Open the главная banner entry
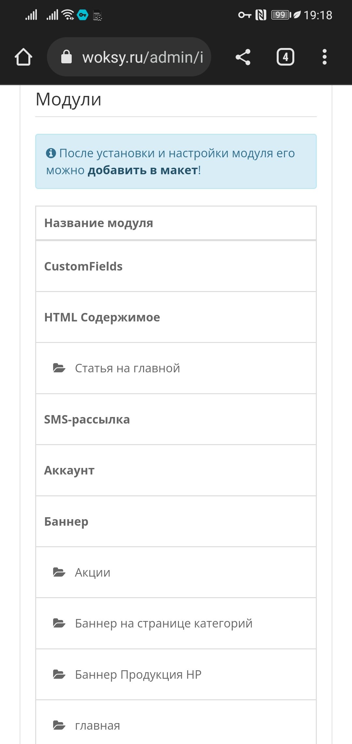Image resolution: width=352 pixels, height=744 pixels. coord(97,725)
